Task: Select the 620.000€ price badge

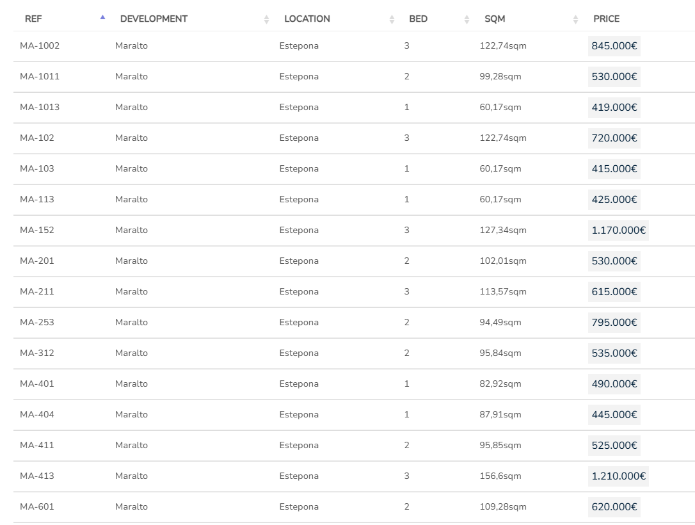Action: click(614, 507)
